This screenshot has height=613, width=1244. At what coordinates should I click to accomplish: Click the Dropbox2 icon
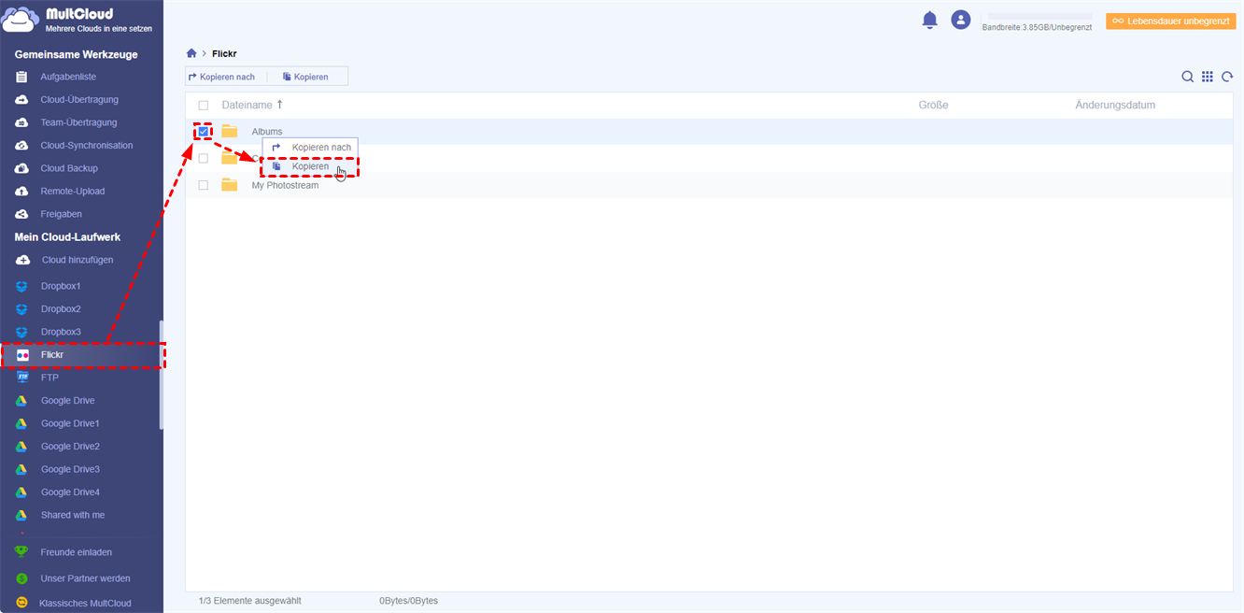[x=21, y=309]
